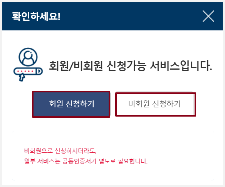Click the 확인하세요! title text
This screenshot has width=225, height=187.
36,16
